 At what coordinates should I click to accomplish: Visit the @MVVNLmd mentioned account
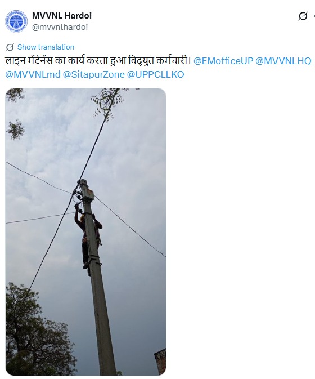point(33,74)
